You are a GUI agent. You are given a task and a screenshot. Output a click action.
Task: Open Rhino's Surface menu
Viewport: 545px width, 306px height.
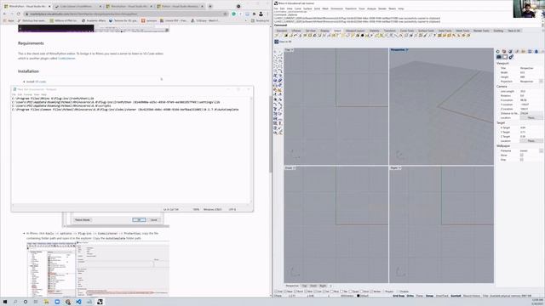(x=307, y=8)
